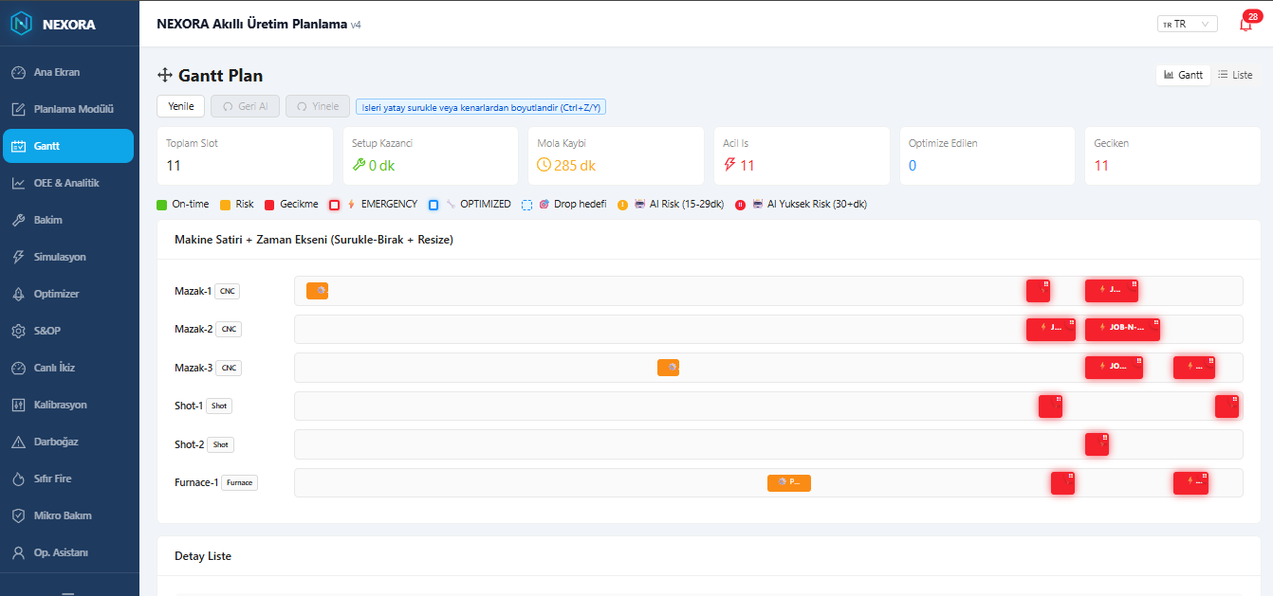This screenshot has width=1273, height=596.
Task: Click the CNC tag next to Mazak-1
Action: point(228,291)
